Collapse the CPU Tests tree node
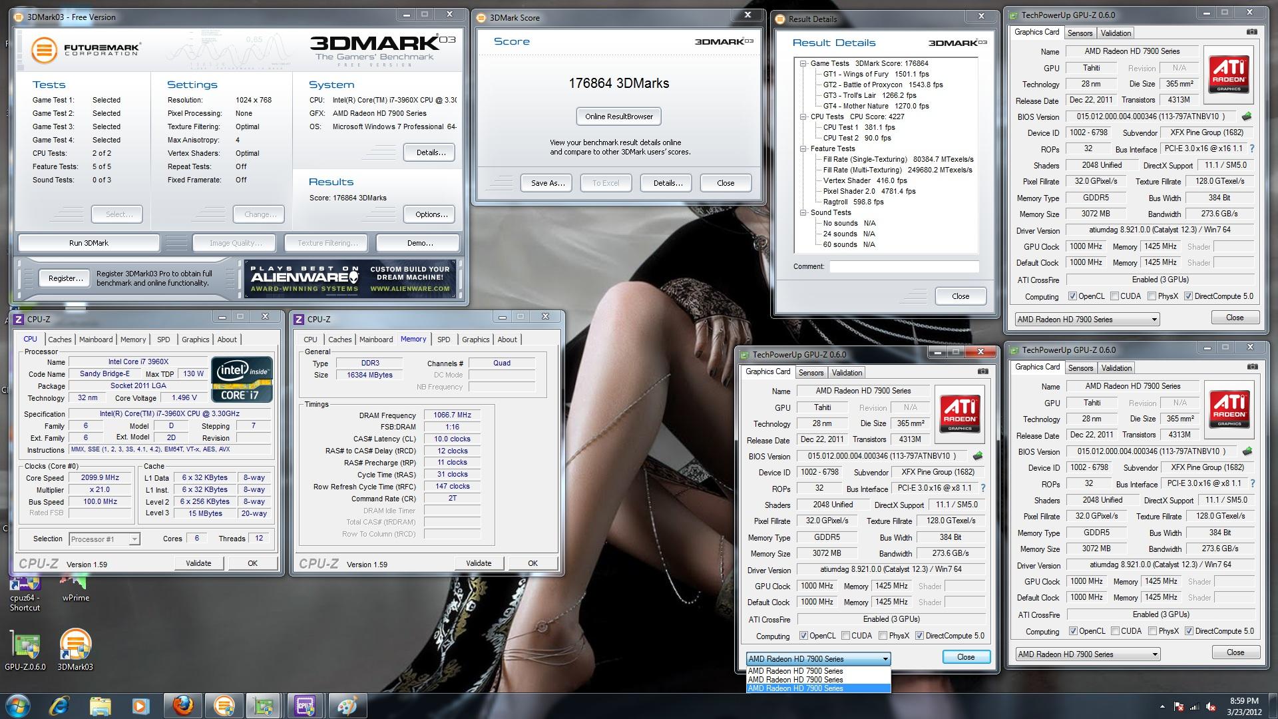1278x719 pixels. 803,117
